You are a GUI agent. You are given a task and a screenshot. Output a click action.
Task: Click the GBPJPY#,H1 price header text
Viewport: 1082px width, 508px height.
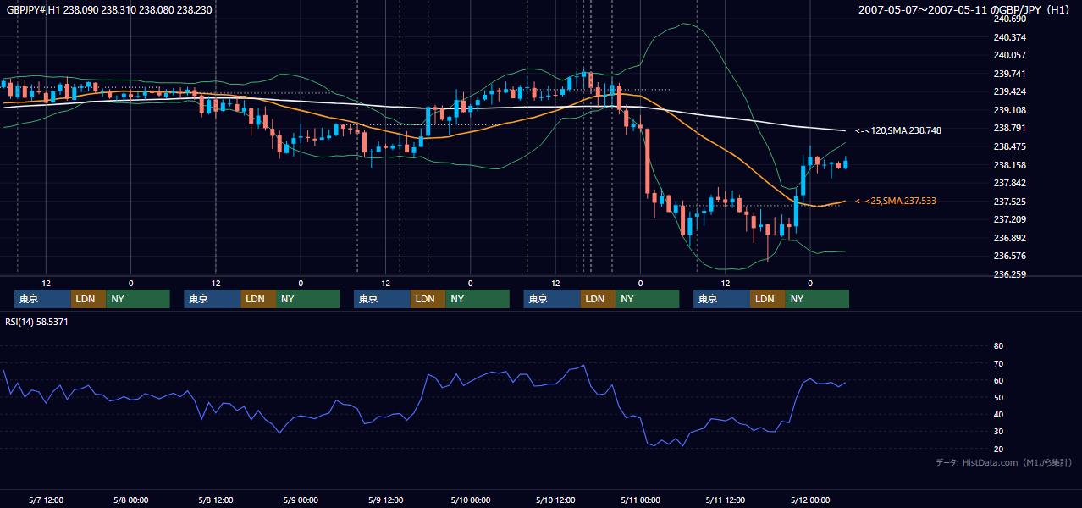[x=109, y=10]
